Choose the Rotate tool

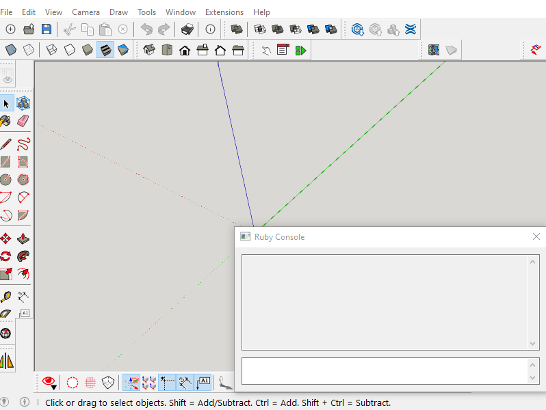pyautogui.click(x=5, y=256)
